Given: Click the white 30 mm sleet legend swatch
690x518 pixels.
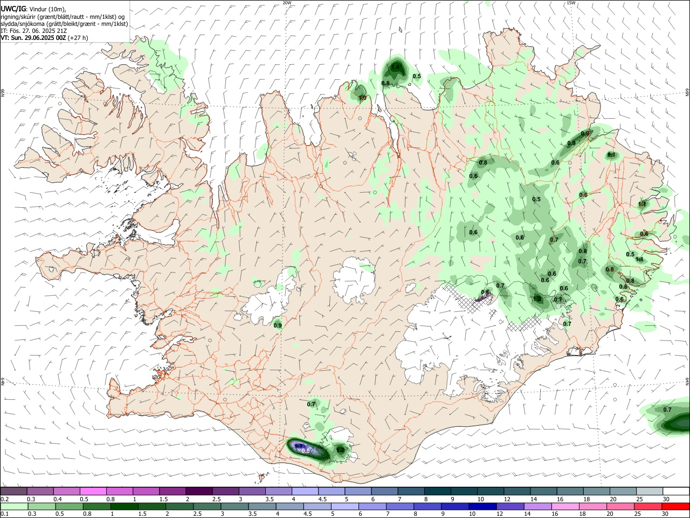Looking at the screenshot, I should (676, 491).
